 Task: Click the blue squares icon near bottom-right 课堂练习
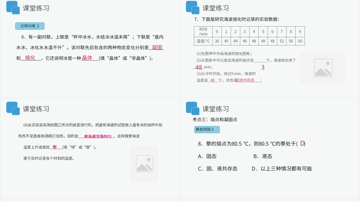192,109
